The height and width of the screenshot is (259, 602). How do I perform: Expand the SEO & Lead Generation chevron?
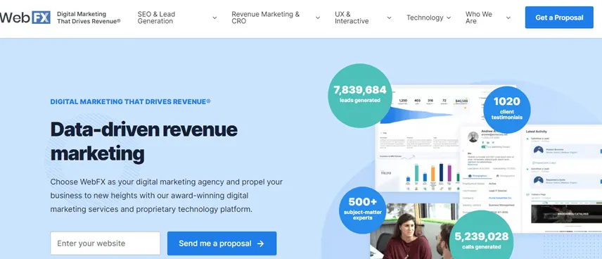click(x=214, y=18)
